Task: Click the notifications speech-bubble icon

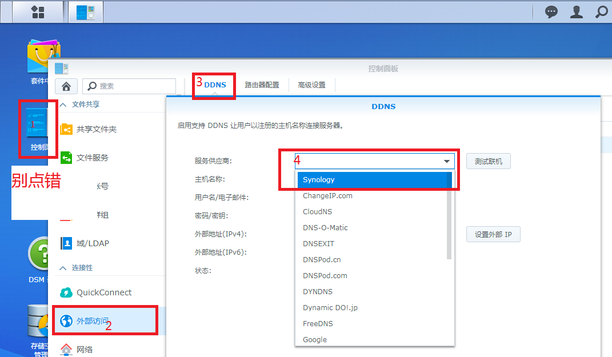Action: [x=550, y=11]
